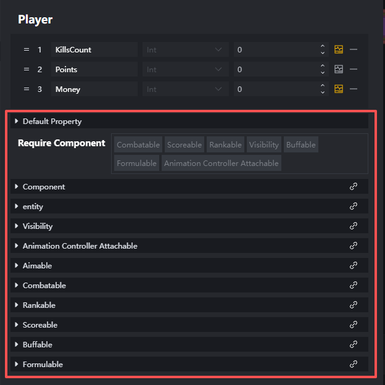
Task: Open the Int type dropdown for KillsCount
Action: point(185,49)
